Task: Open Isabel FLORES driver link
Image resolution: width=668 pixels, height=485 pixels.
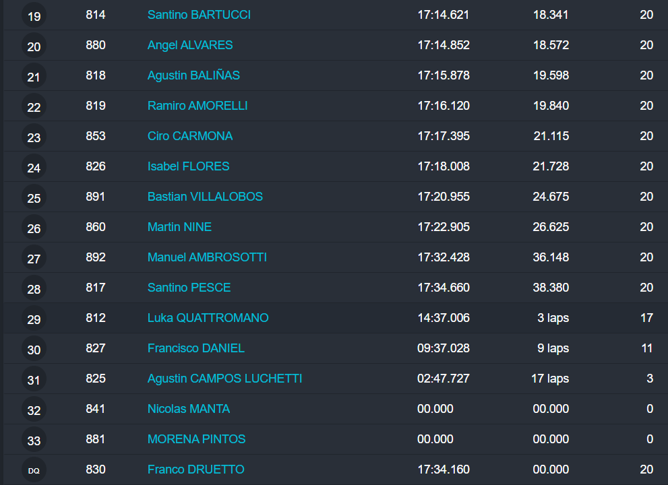Action: pyautogui.click(x=188, y=166)
